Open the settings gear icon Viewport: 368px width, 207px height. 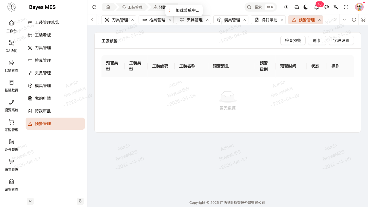(x=286, y=7)
